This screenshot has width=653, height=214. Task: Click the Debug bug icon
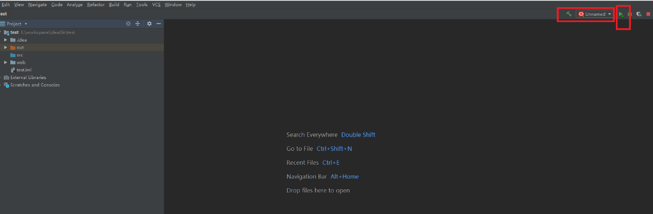630,14
